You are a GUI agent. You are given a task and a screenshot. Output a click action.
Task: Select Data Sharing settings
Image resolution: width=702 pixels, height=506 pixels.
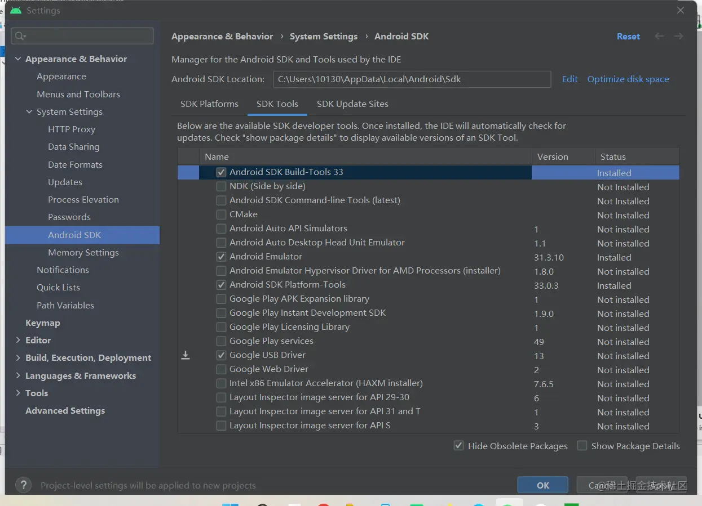74,146
